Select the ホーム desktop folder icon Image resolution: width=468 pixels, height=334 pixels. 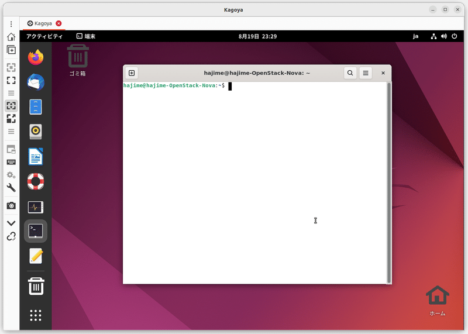click(x=437, y=301)
